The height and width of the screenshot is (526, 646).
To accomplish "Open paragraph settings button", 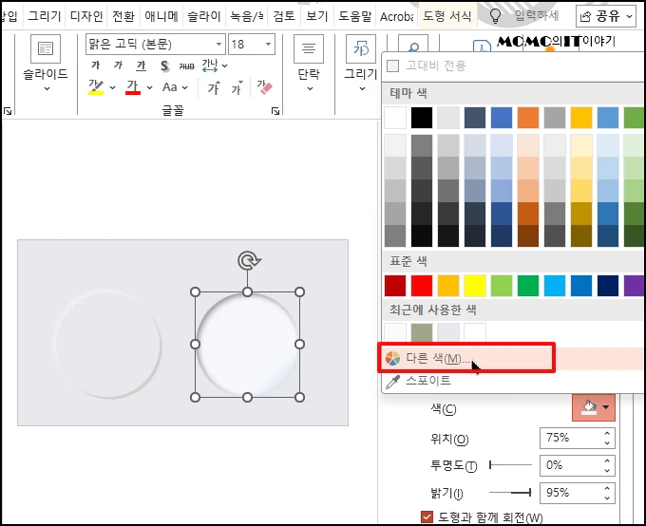I will pyautogui.click(x=308, y=48).
